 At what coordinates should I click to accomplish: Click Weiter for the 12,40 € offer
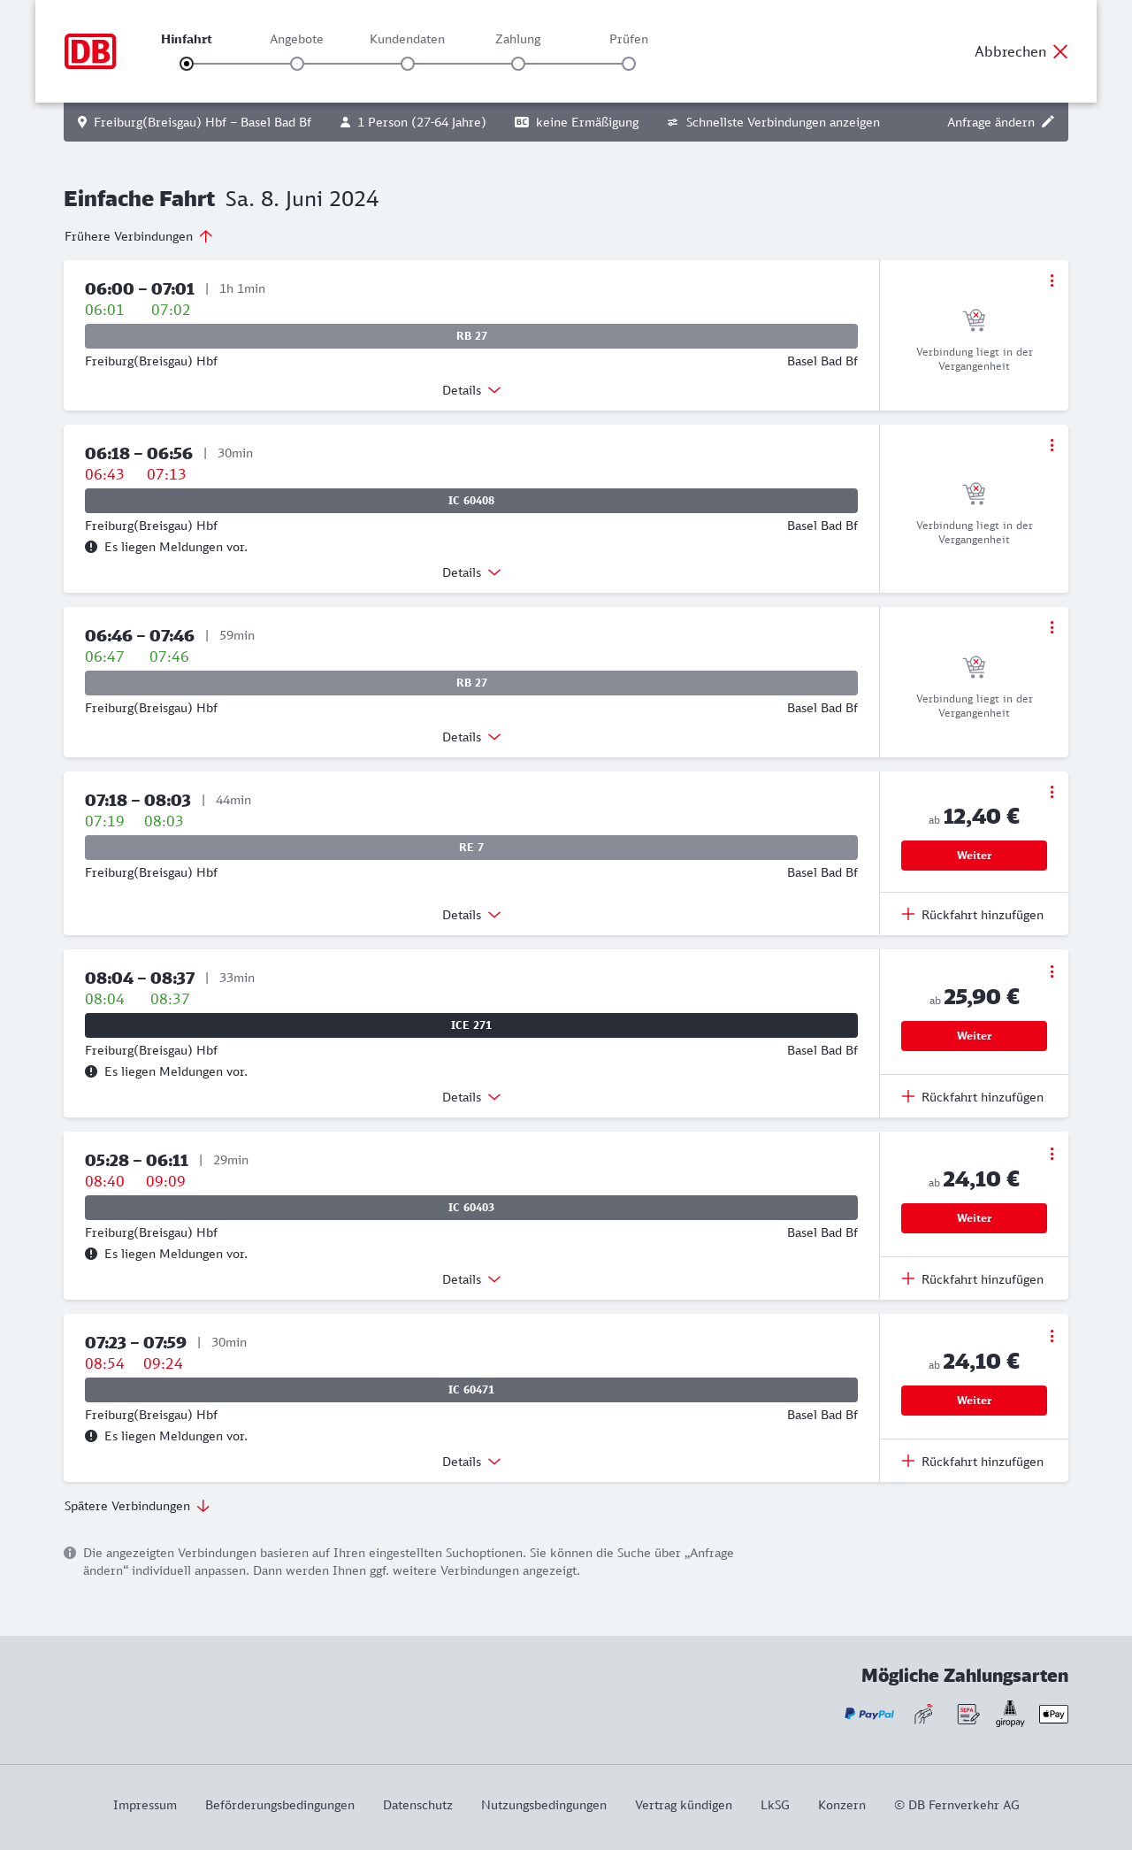click(974, 856)
